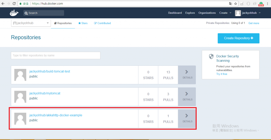The height and width of the screenshot is (140, 271).
Task: Click the filter repositories by name field
Action: click(x=56, y=55)
